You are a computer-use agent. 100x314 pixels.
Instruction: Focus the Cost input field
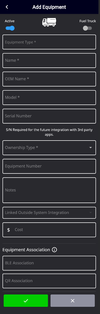(x=49, y=230)
